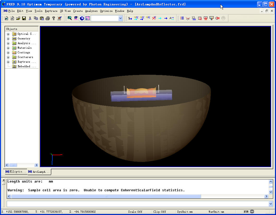This screenshot has height=215, width=276.
Task: Click the Paste clipboard icon
Action: [x=42, y=18]
